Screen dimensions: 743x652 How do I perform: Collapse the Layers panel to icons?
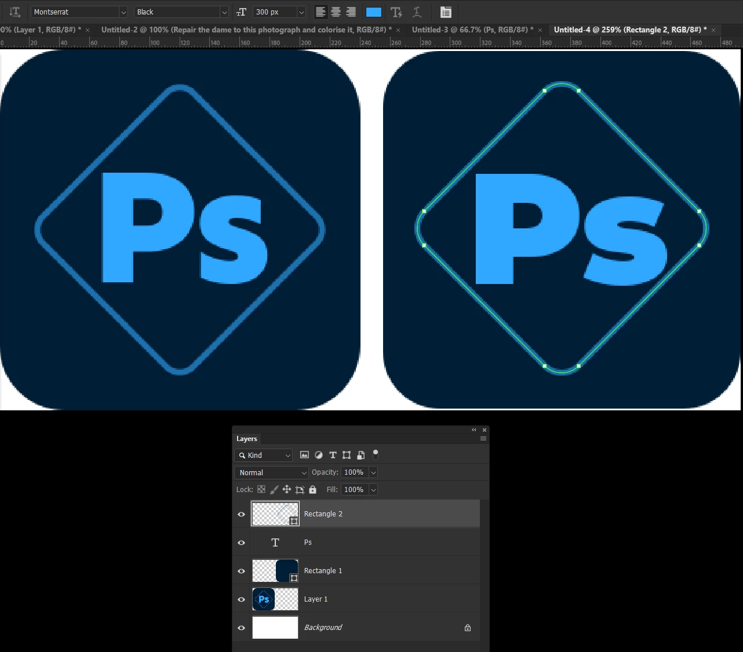[474, 430]
